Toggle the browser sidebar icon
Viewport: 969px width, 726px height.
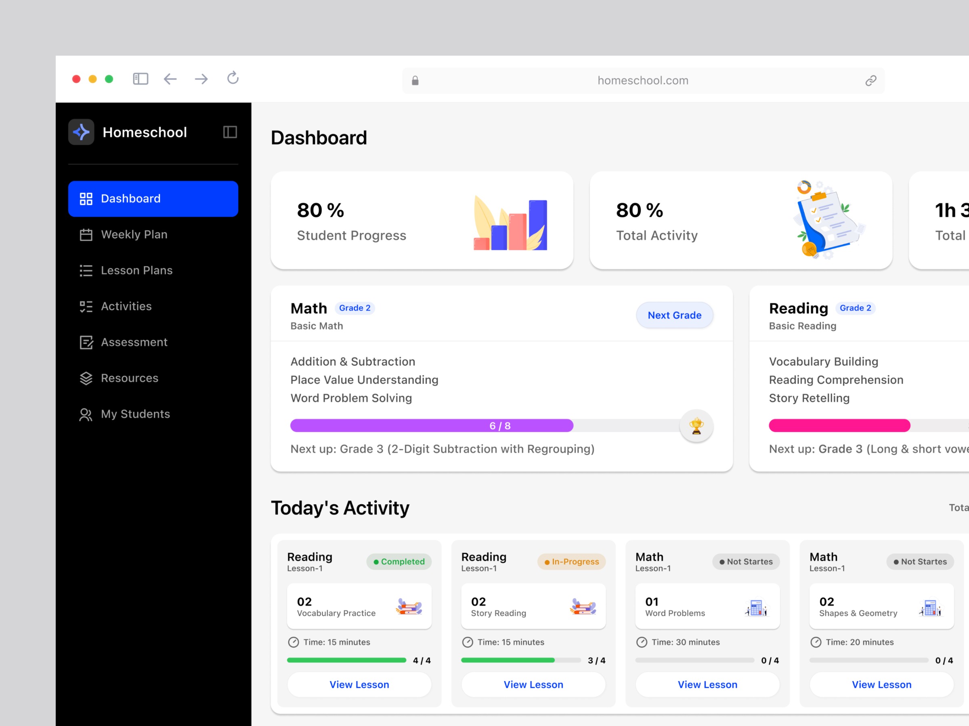point(141,79)
